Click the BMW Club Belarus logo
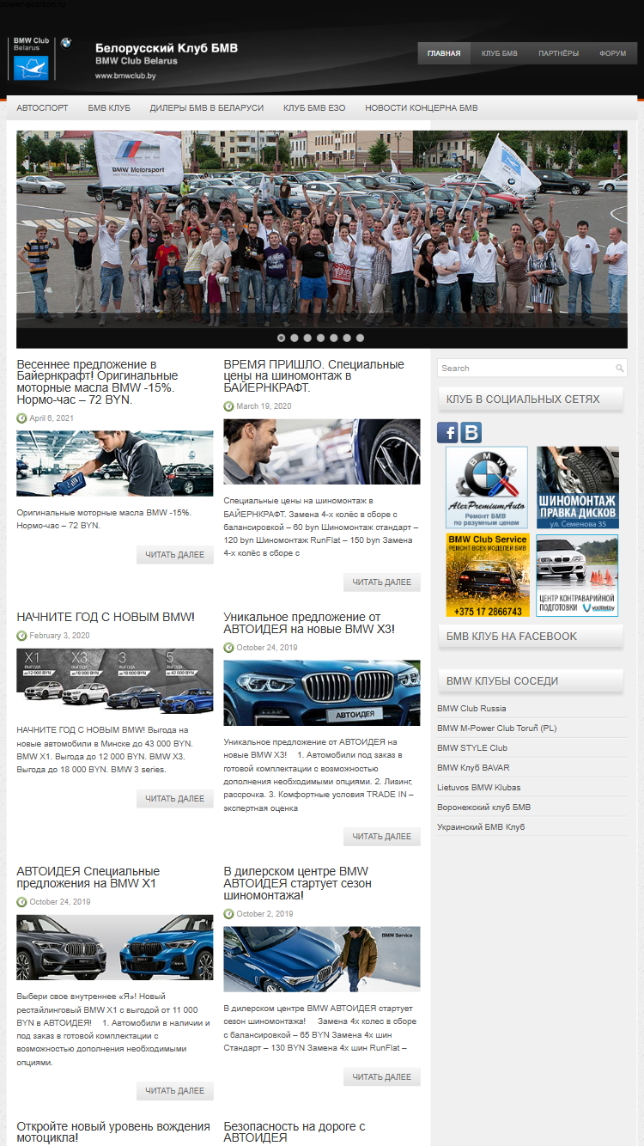644x1146 pixels. [x=40, y=58]
